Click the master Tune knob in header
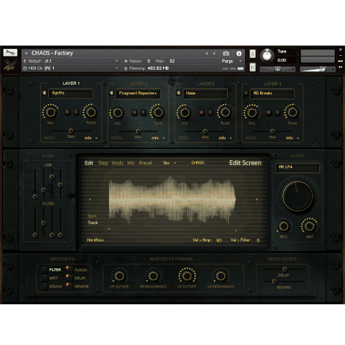Image resolution: width=345 pixels, height=345 pixels. tap(267, 55)
